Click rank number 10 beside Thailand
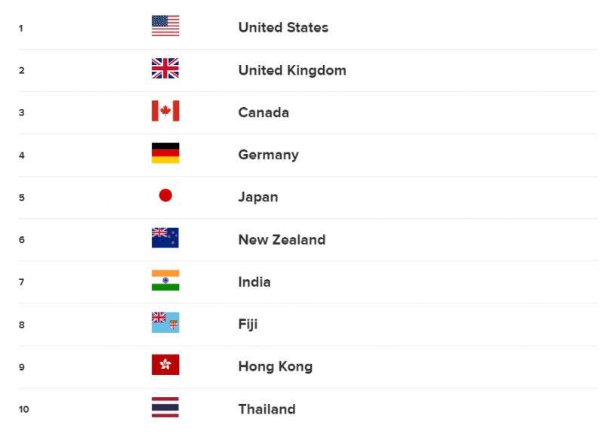This screenshot has width=604, height=434. pyautogui.click(x=23, y=409)
